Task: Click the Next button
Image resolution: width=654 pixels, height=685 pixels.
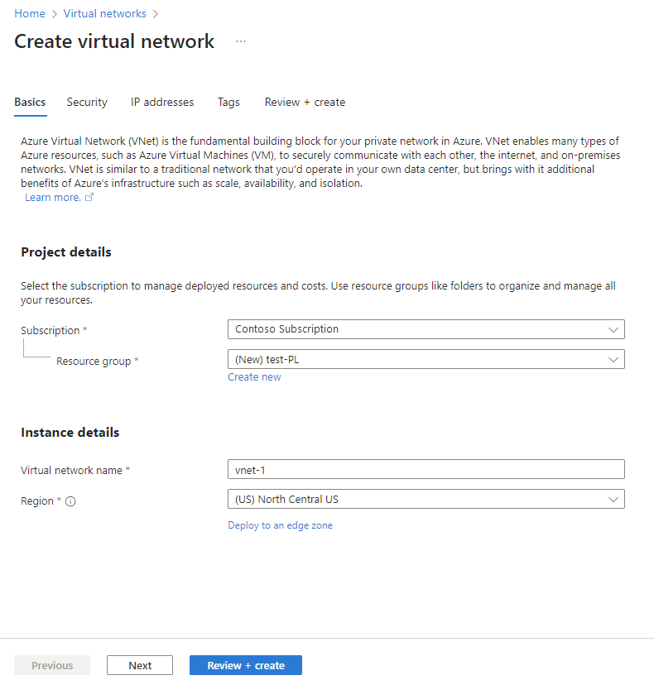Action: [139, 664]
